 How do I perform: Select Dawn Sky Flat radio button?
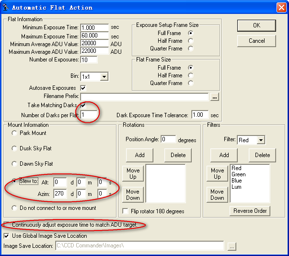14,164
